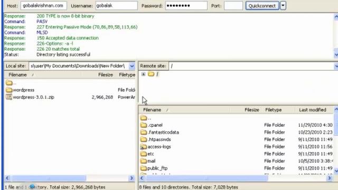Click the local pane left scroll arrow
This screenshot has height=190, width=338.
click(7, 178)
